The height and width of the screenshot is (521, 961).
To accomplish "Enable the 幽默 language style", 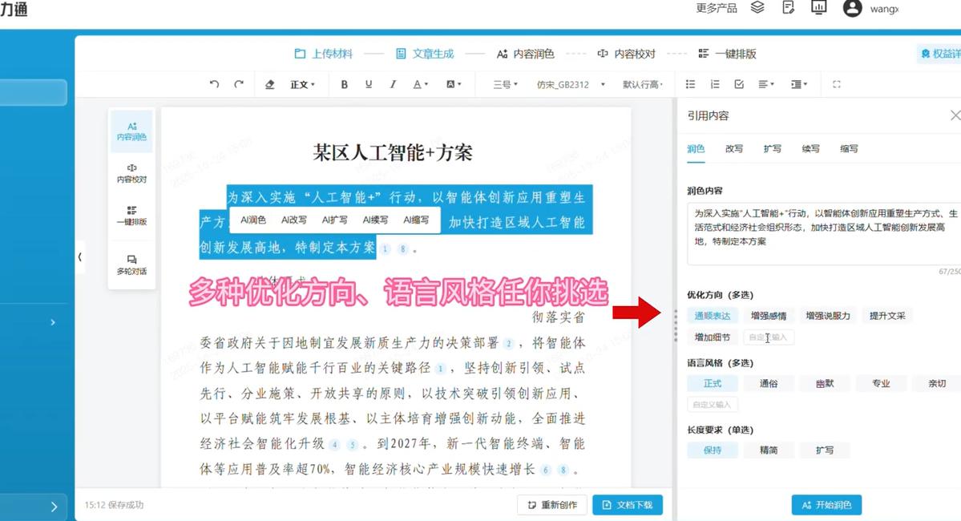I will pos(825,383).
